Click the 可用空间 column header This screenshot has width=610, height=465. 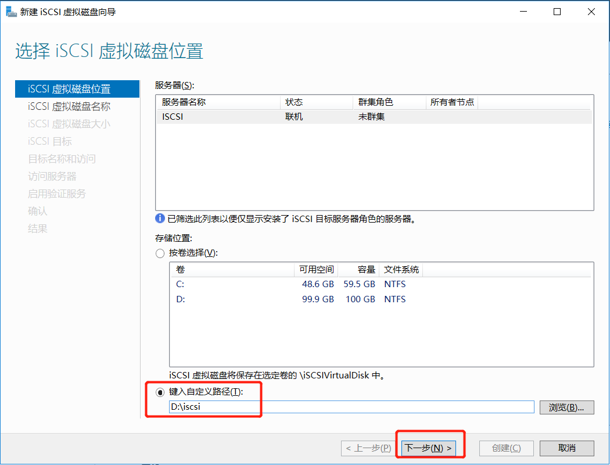[x=317, y=270]
